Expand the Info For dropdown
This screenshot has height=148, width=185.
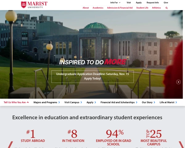(x=115, y=2)
